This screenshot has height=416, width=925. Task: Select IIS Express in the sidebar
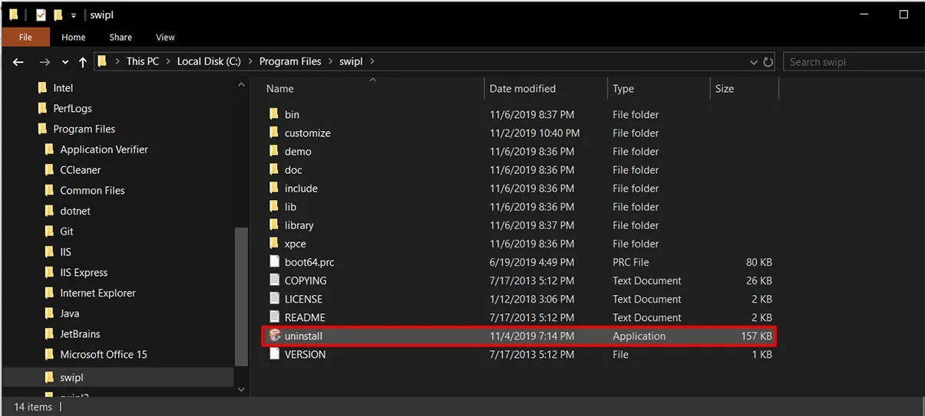click(x=84, y=272)
